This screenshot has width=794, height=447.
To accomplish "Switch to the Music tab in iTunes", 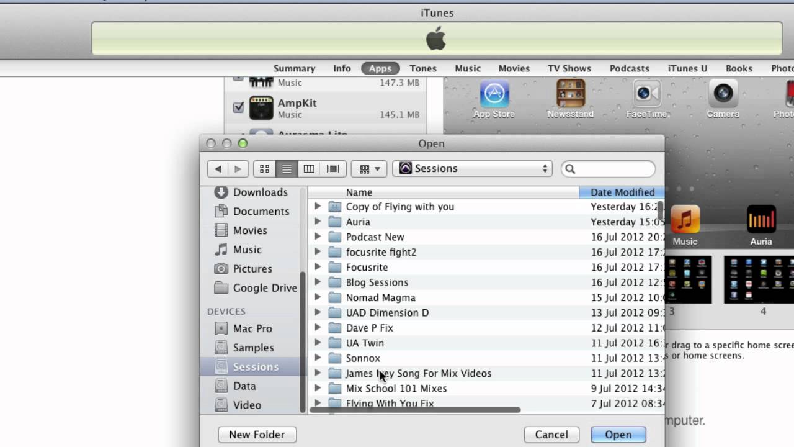I will 468,68.
